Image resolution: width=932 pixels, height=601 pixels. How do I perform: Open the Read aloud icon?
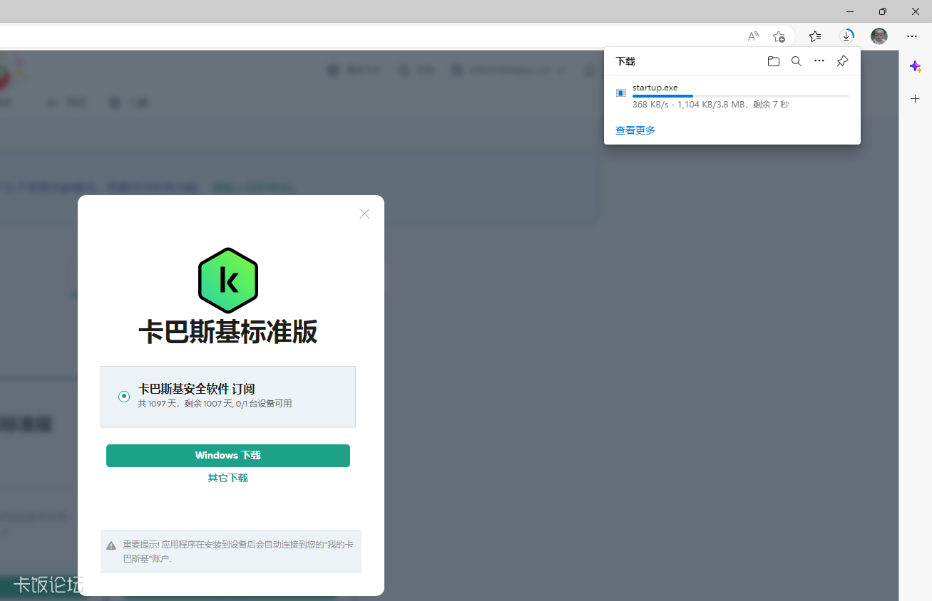point(753,36)
